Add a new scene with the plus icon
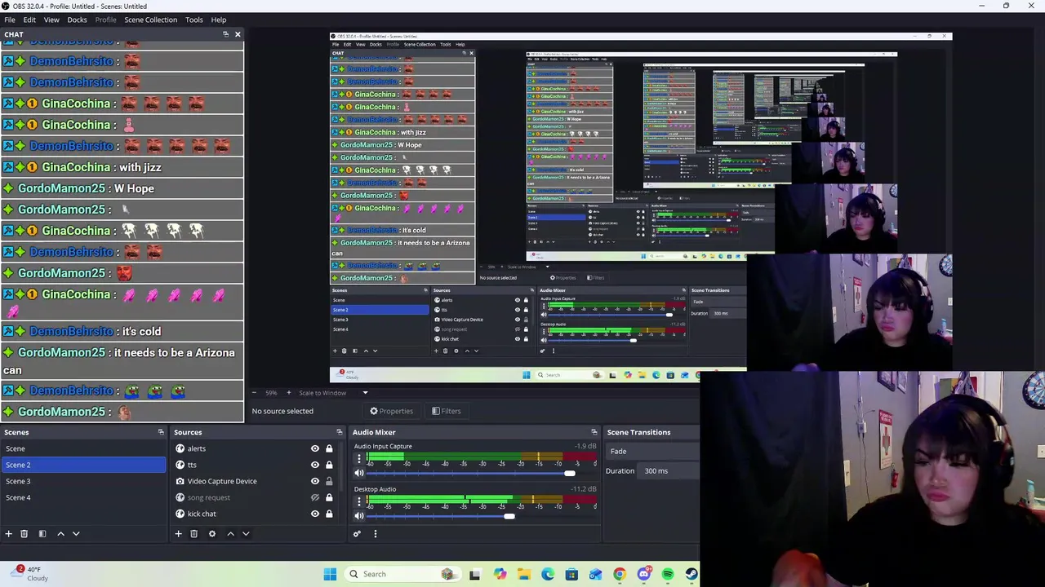This screenshot has height=587, width=1045. pos(8,533)
